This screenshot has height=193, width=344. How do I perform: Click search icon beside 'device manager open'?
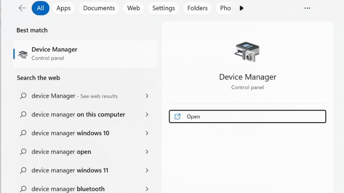coord(23,152)
